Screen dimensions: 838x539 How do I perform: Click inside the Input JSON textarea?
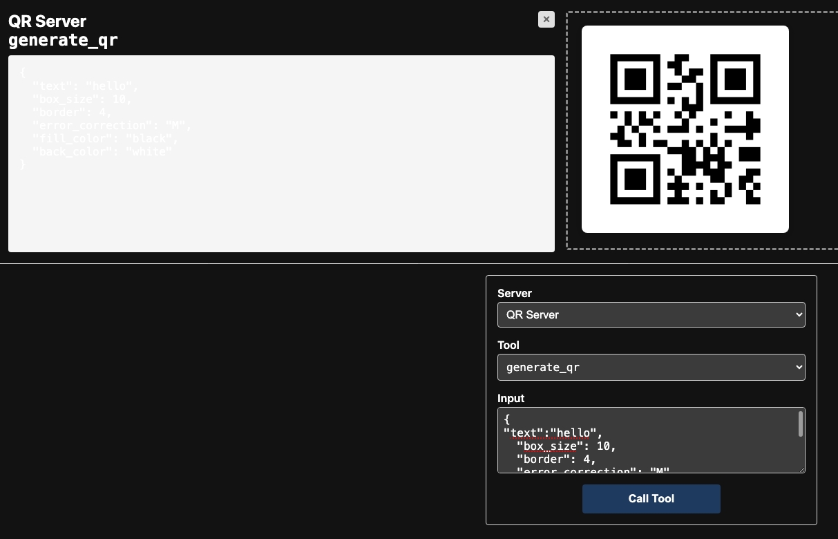point(651,440)
